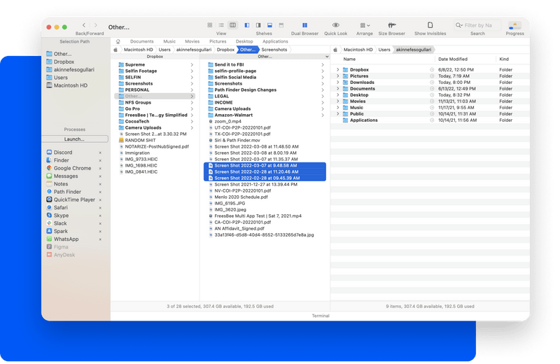Click the home icon in favorites bar

pyautogui.click(x=118, y=41)
